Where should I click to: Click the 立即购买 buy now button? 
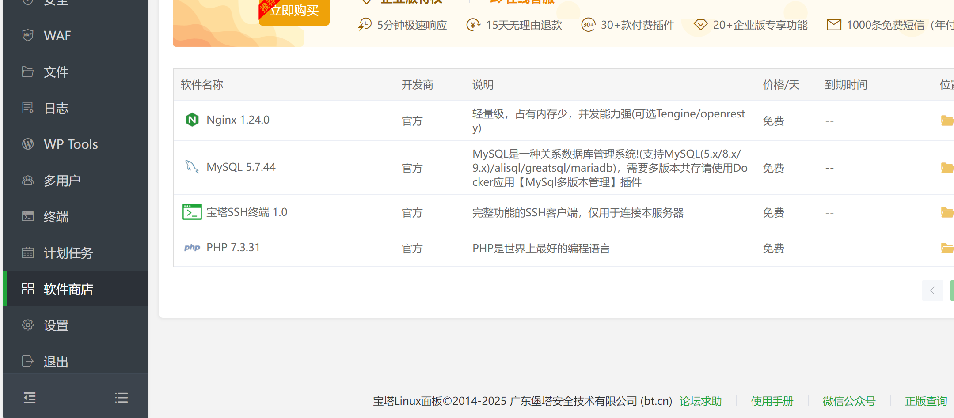(x=294, y=11)
